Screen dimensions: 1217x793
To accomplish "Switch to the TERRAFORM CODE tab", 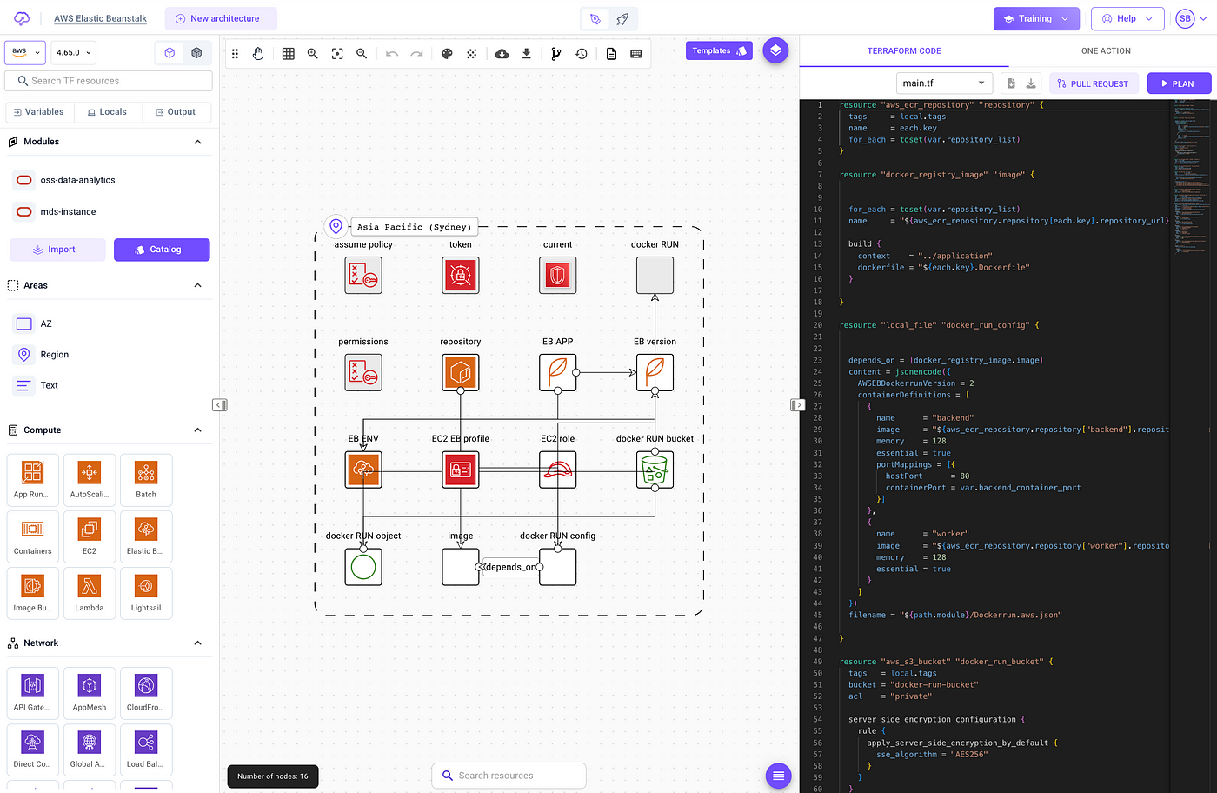I will (x=904, y=51).
